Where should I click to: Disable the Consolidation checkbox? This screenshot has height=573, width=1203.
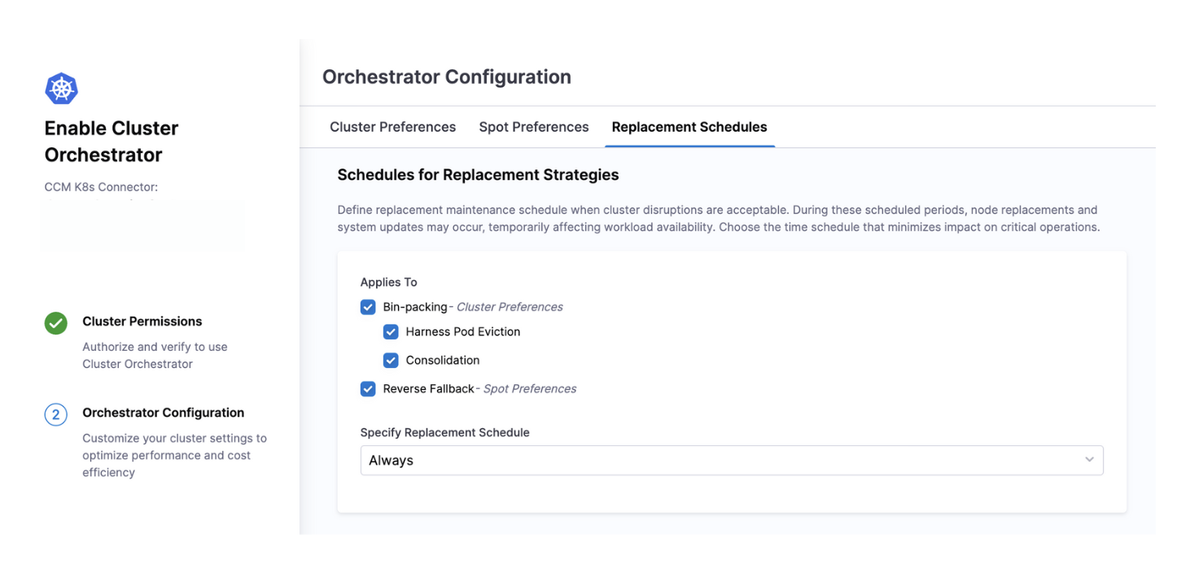tap(391, 361)
